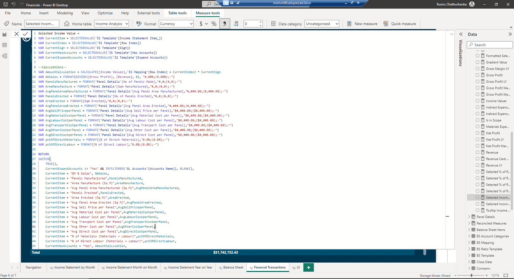The width and height of the screenshot is (514, 279).
Task: Check the Tooltip Income field checkbox
Action: click(477, 210)
